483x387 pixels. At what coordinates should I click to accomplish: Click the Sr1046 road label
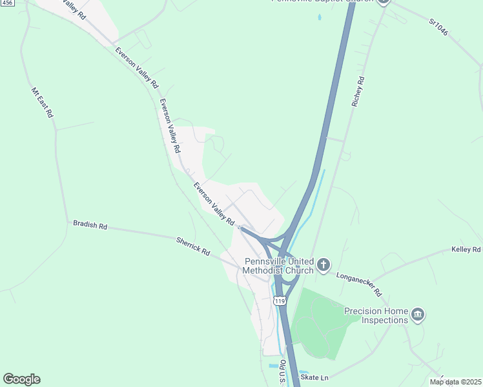[438, 27]
